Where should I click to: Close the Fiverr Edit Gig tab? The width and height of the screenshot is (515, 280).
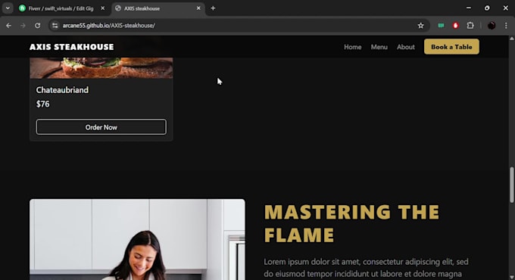102,8
